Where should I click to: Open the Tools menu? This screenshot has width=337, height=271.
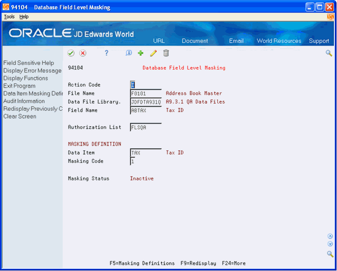[x=9, y=16]
